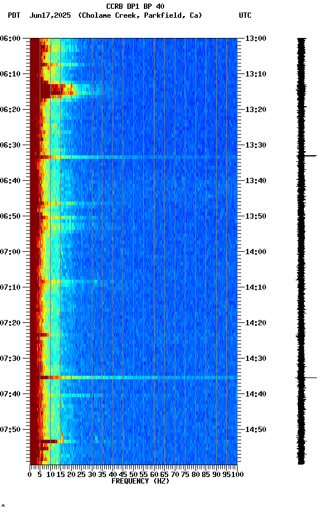
Task: Click the 14:40 UTC time label
Action: [x=256, y=394]
